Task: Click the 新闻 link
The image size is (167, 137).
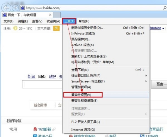Action: 31,76
